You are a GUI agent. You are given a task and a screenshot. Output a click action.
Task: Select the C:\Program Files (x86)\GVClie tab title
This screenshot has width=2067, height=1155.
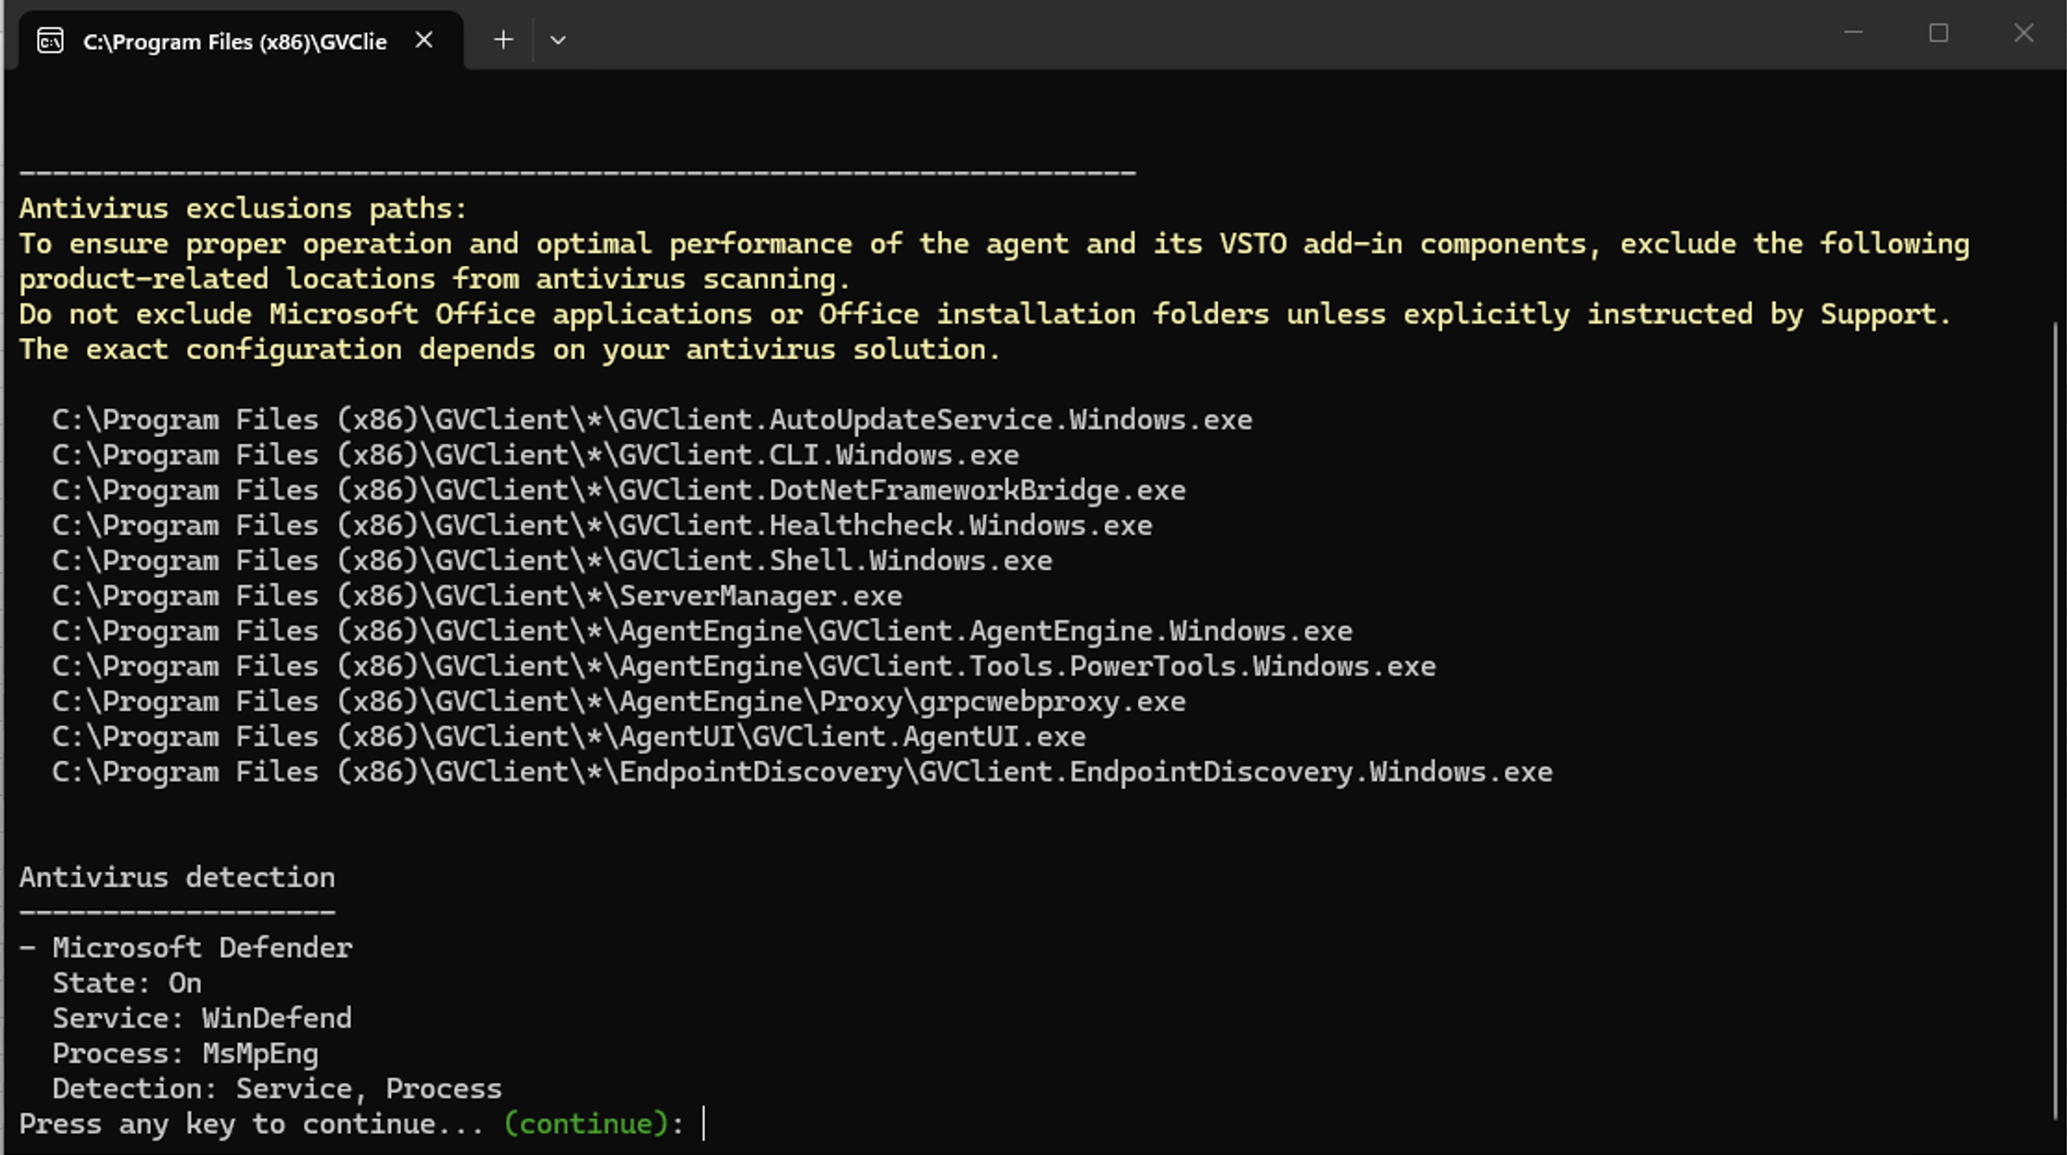point(235,42)
